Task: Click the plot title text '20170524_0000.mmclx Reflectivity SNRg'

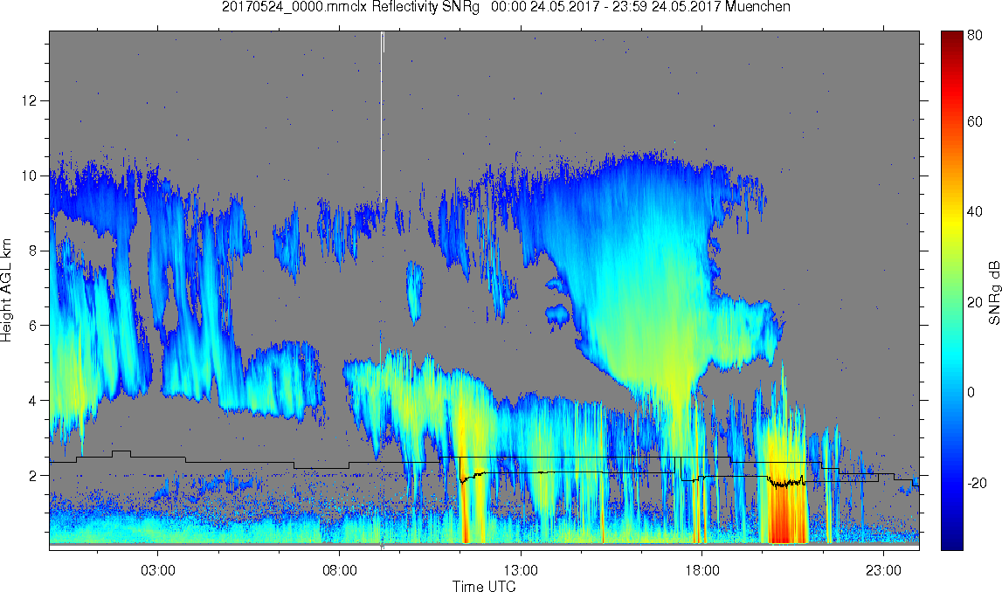Action: pos(350,7)
